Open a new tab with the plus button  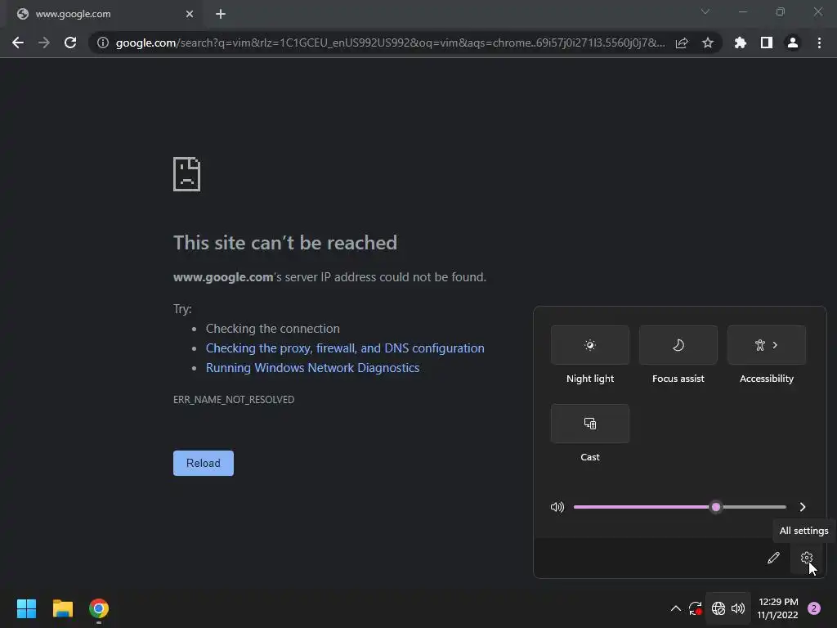point(221,14)
